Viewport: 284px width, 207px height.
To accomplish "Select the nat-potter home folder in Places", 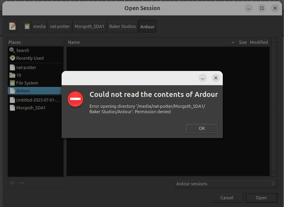I will click(26, 67).
